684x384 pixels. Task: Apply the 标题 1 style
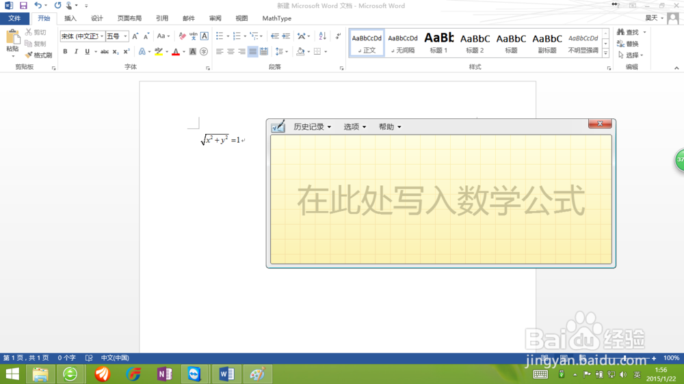[x=439, y=43]
